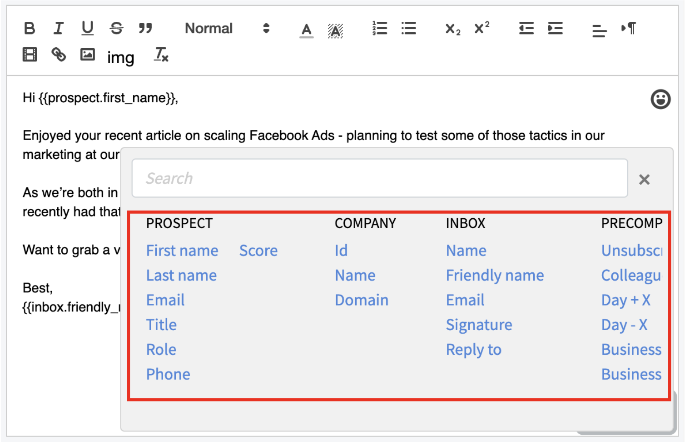The width and height of the screenshot is (685, 442).
Task: Toggle bold formatting
Action: coord(29,28)
